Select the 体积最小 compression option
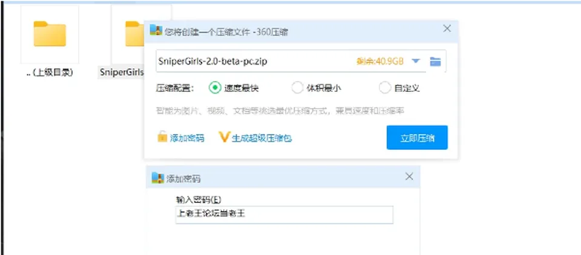The height and width of the screenshot is (255, 581). click(x=297, y=88)
